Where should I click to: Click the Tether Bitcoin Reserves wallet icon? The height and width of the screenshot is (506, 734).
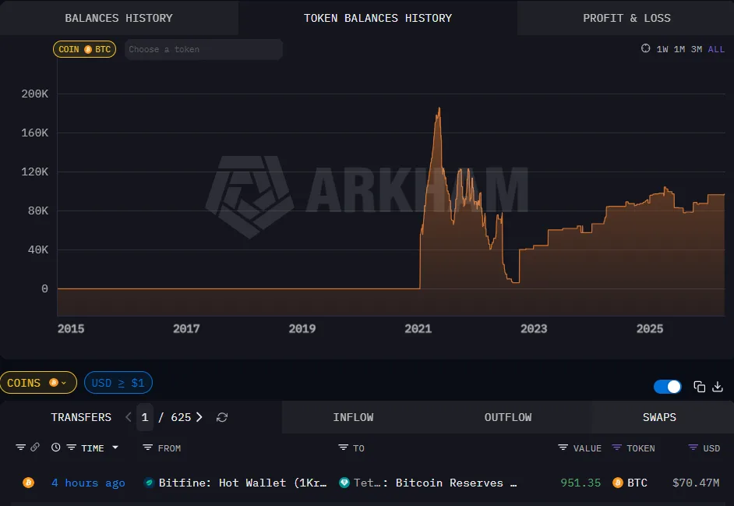(344, 483)
